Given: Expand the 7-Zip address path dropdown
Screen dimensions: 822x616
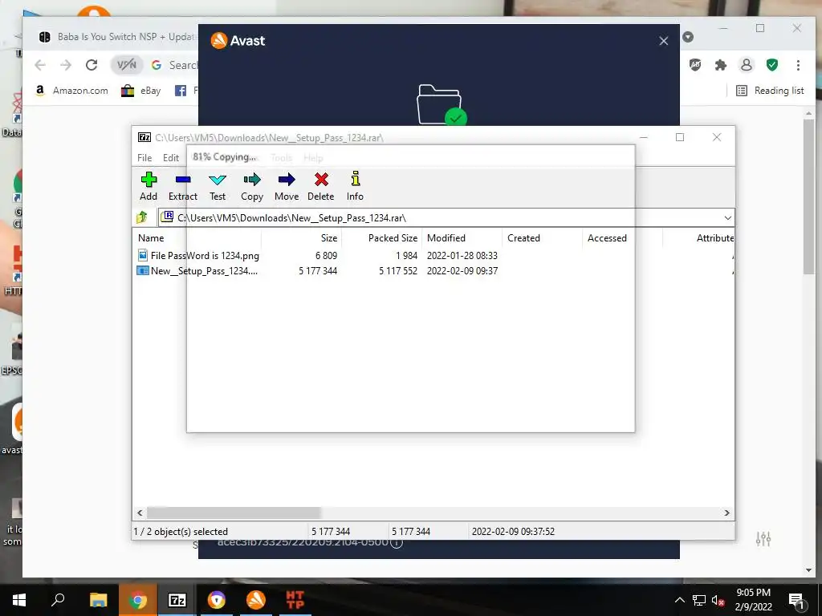Looking at the screenshot, I should [x=727, y=218].
